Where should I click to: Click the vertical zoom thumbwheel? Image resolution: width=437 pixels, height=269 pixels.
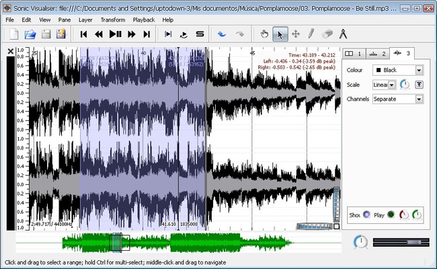[336, 204]
